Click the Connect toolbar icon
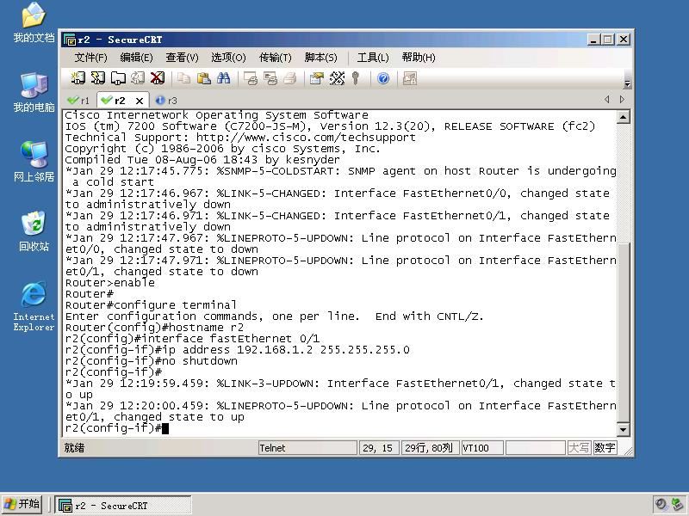Image resolution: width=689 pixels, height=516 pixels. point(78,78)
